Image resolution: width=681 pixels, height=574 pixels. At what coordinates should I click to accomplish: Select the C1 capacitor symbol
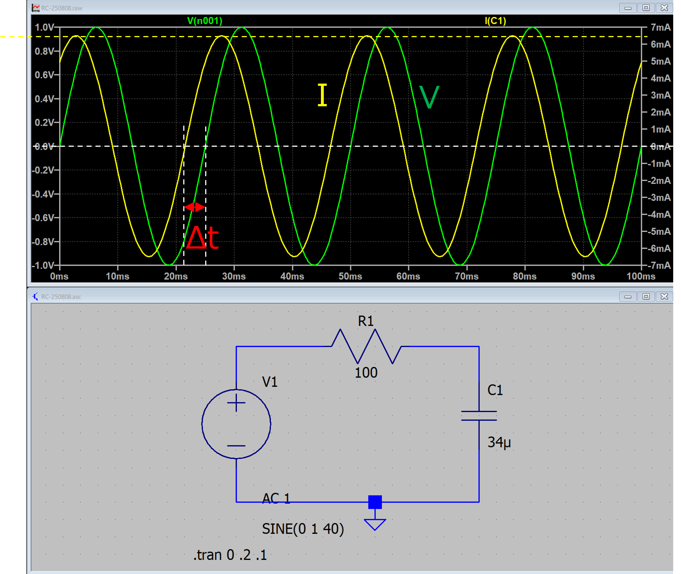click(x=479, y=416)
